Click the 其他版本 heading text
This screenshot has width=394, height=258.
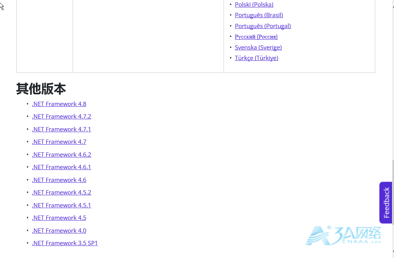click(x=41, y=89)
